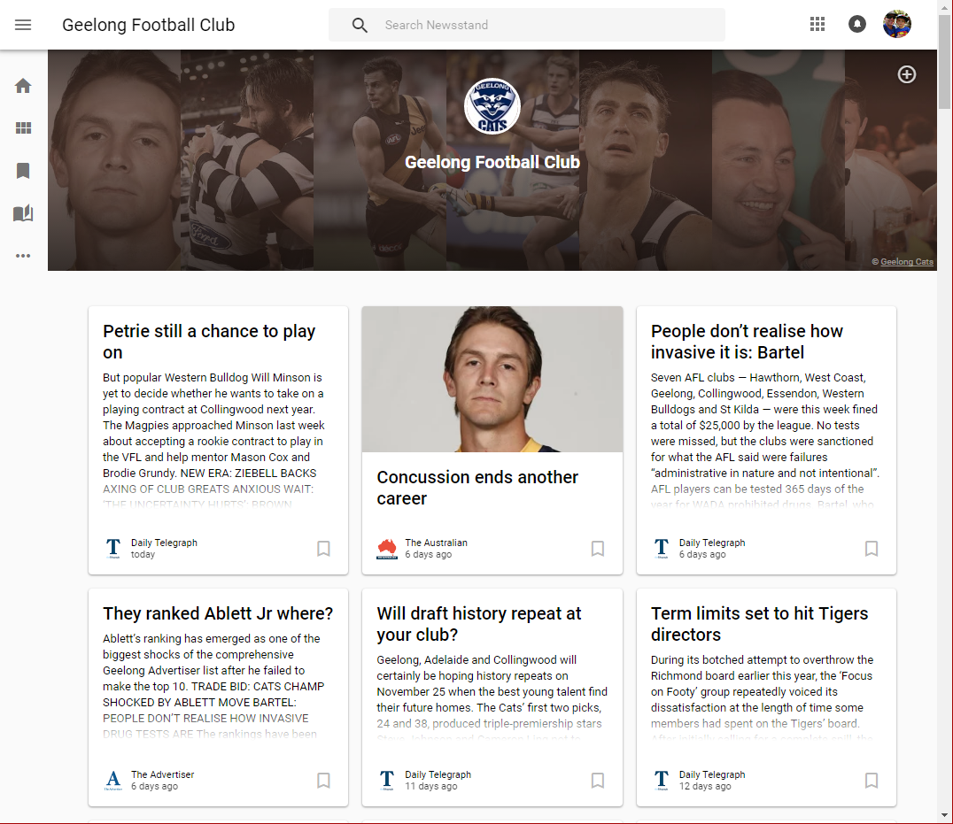The width and height of the screenshot is (953, 824).
Task: Open 'They ranked Ablett Jr where?' headline
Action: point(218,613)
